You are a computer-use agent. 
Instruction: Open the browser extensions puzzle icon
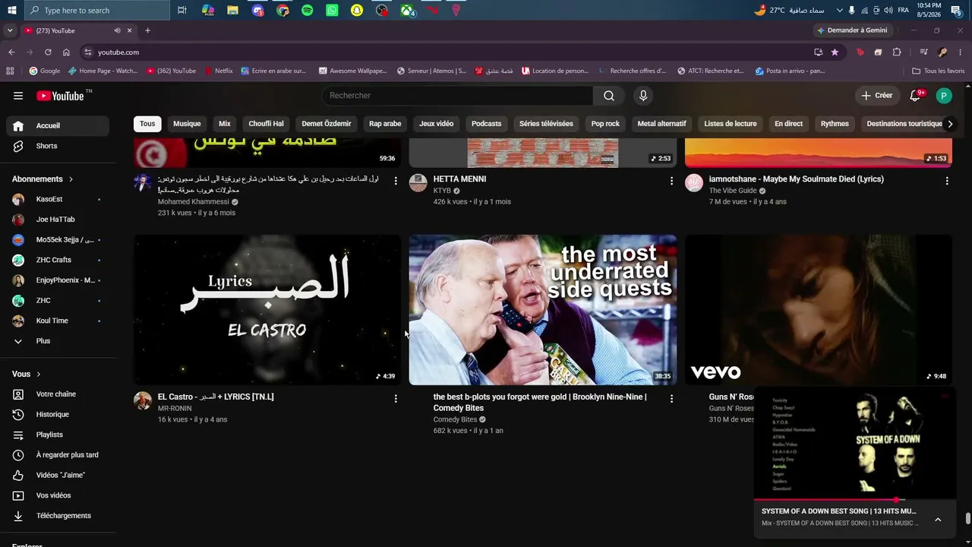click(897, 52)
